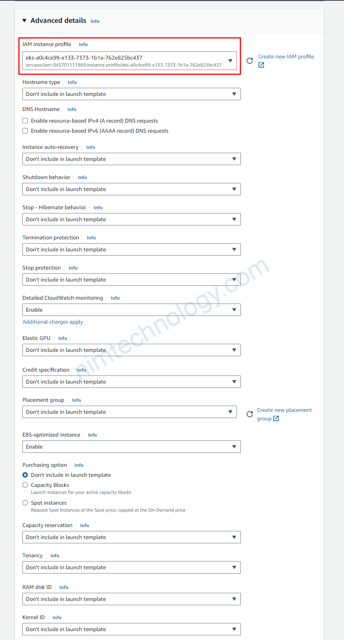Open the Hostname type dropdown
The image size is (344, 640).
pyautogui.click(x=131, y=94)
